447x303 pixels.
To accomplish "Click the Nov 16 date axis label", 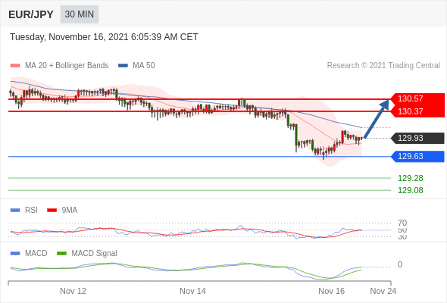I will (332, 291).
